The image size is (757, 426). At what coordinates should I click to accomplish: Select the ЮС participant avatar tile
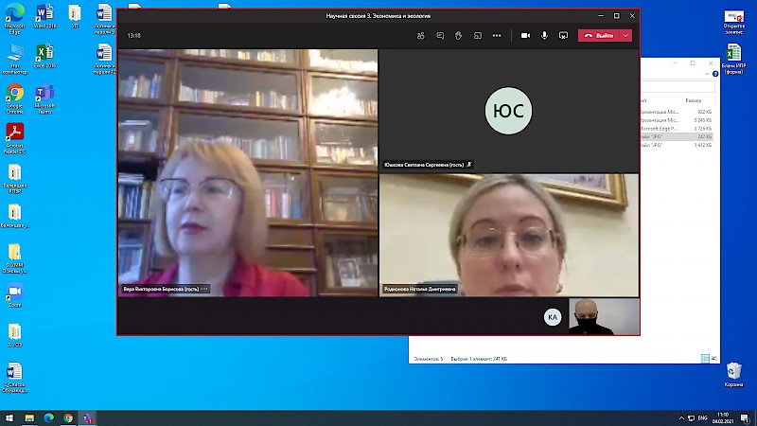(x=508, y=111)
